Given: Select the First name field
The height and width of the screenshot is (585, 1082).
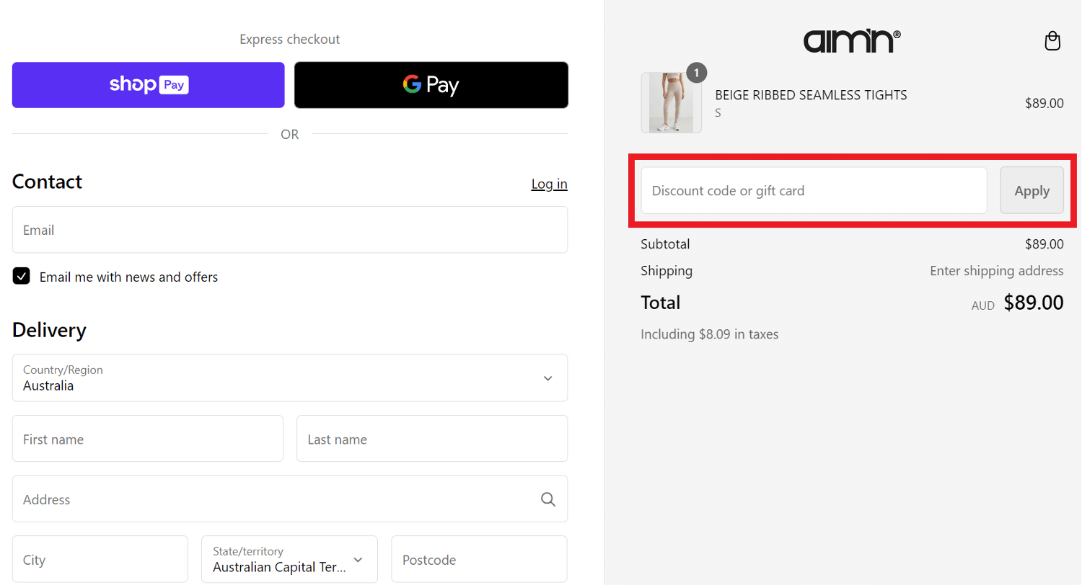Looking at the screenshot, I should point(148,439).
